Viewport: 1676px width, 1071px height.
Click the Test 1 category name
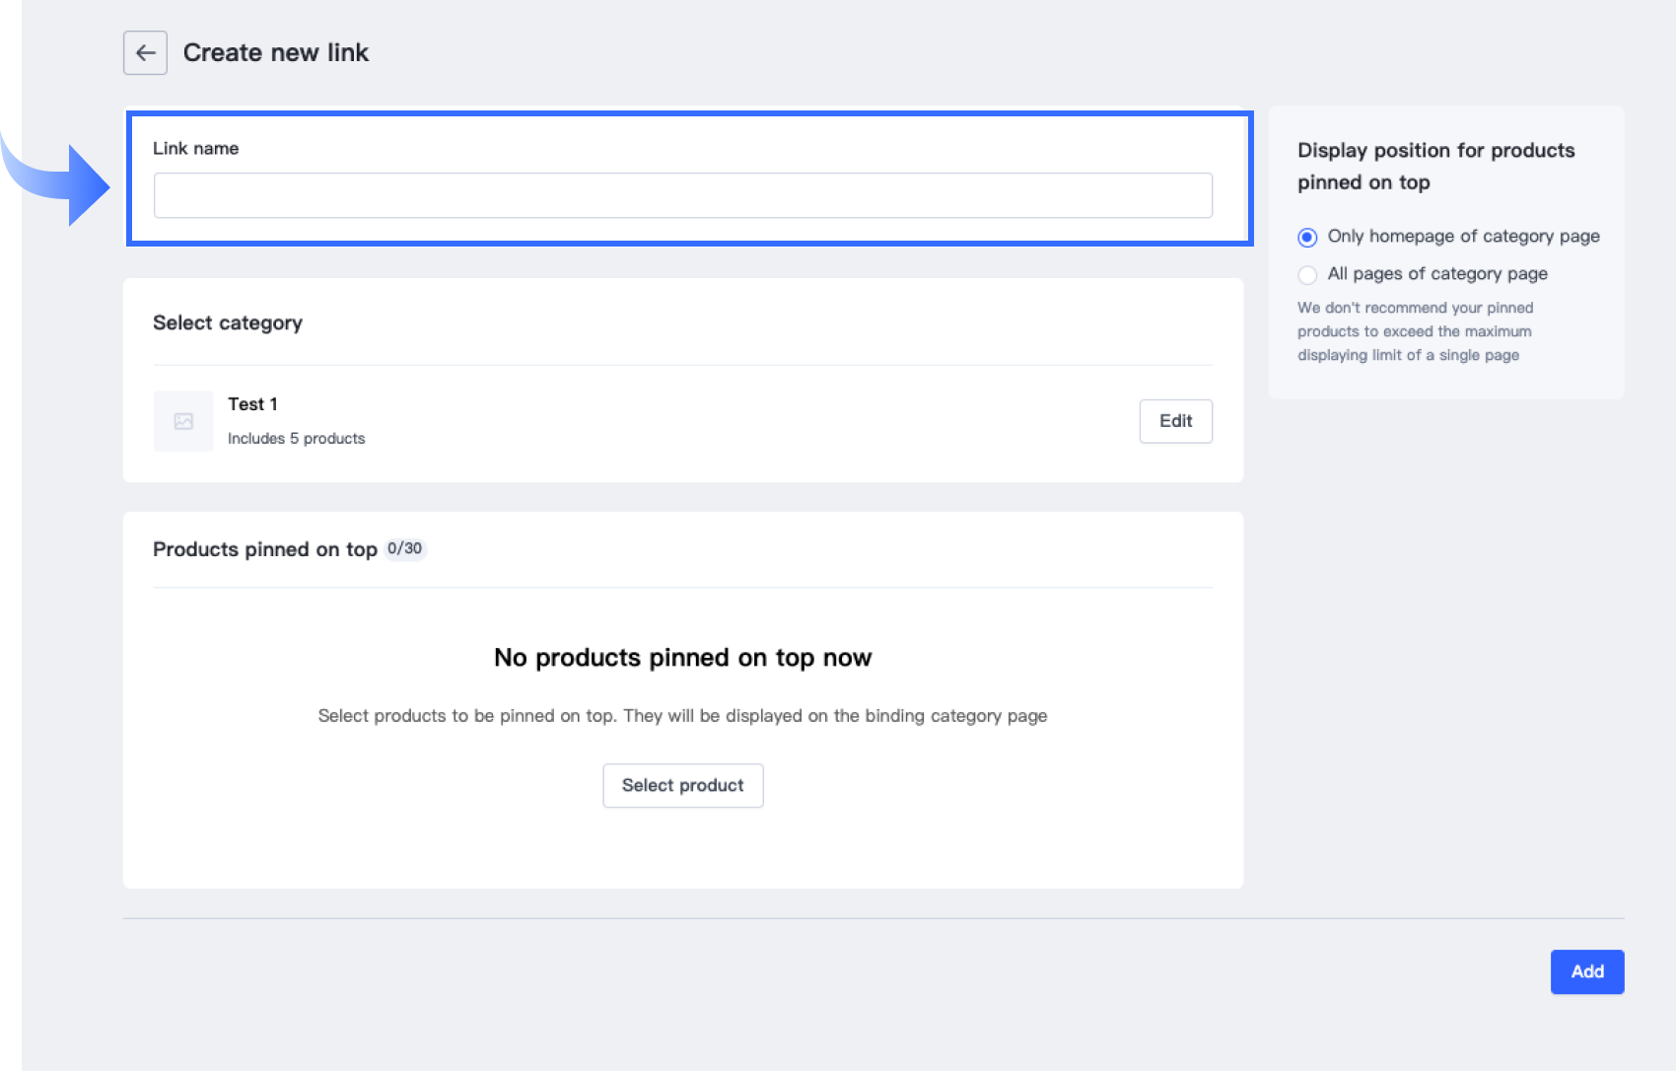pyautogui.click(x=252, y=404)
